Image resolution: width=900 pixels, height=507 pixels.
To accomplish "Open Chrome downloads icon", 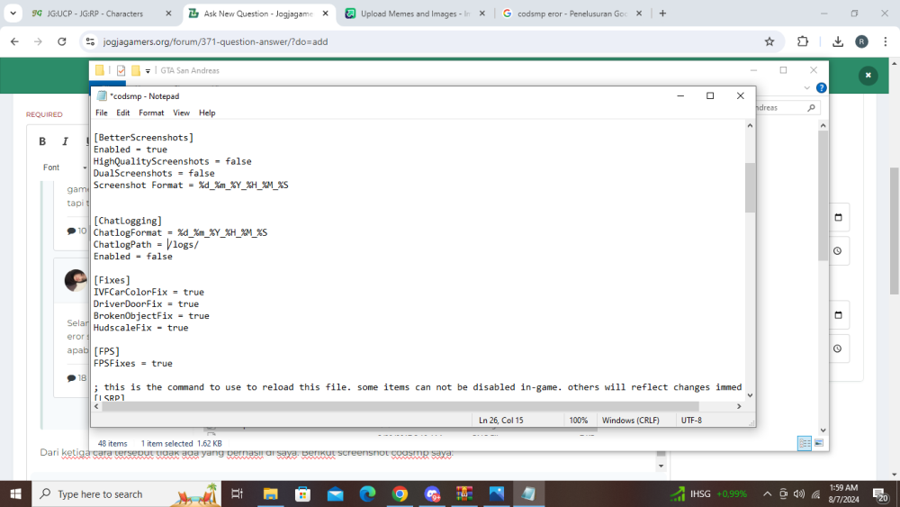I will click(837, 41).
